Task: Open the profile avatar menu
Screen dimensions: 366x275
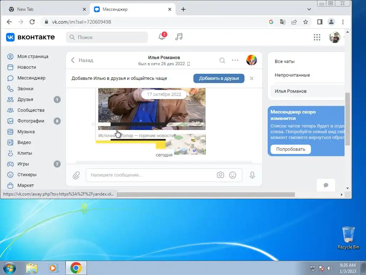Action: 335,37
